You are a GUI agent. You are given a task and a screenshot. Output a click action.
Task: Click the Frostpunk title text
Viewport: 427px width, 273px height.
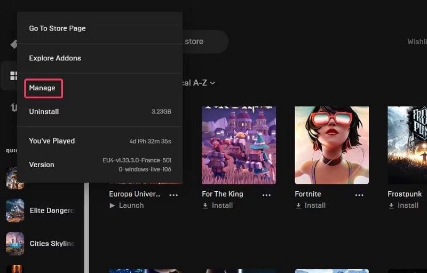click(405, 194)
